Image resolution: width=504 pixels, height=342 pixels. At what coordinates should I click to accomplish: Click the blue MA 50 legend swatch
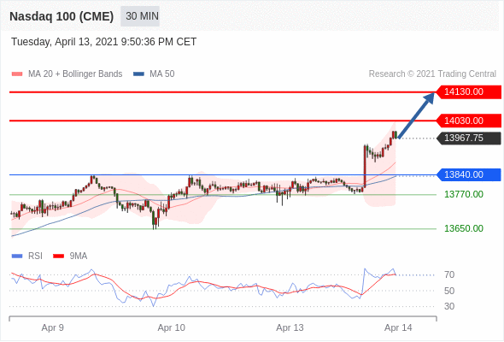click(138, 74)
